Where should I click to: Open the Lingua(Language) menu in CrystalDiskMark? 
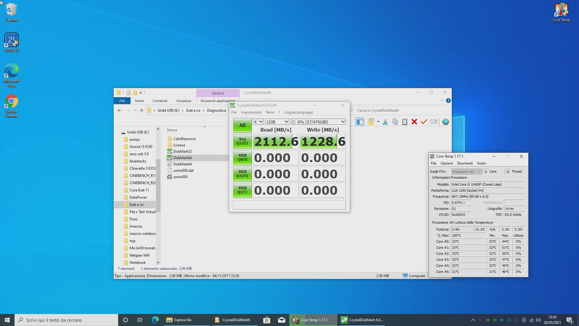point(299,112)
